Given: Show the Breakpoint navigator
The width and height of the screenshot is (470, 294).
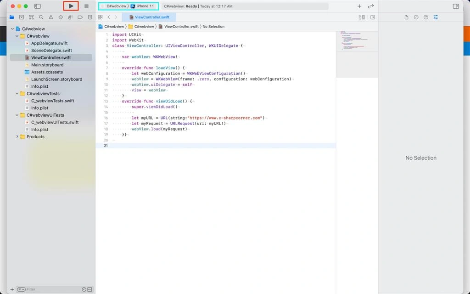Looking at the screenshot, I should pyautogui.click(x=80, y=17).
